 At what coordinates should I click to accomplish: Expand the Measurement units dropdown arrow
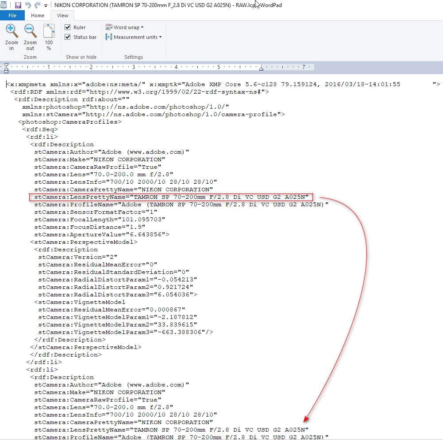point(161,37)
